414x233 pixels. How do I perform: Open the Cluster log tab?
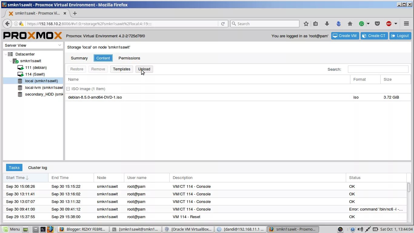point(38,167)
